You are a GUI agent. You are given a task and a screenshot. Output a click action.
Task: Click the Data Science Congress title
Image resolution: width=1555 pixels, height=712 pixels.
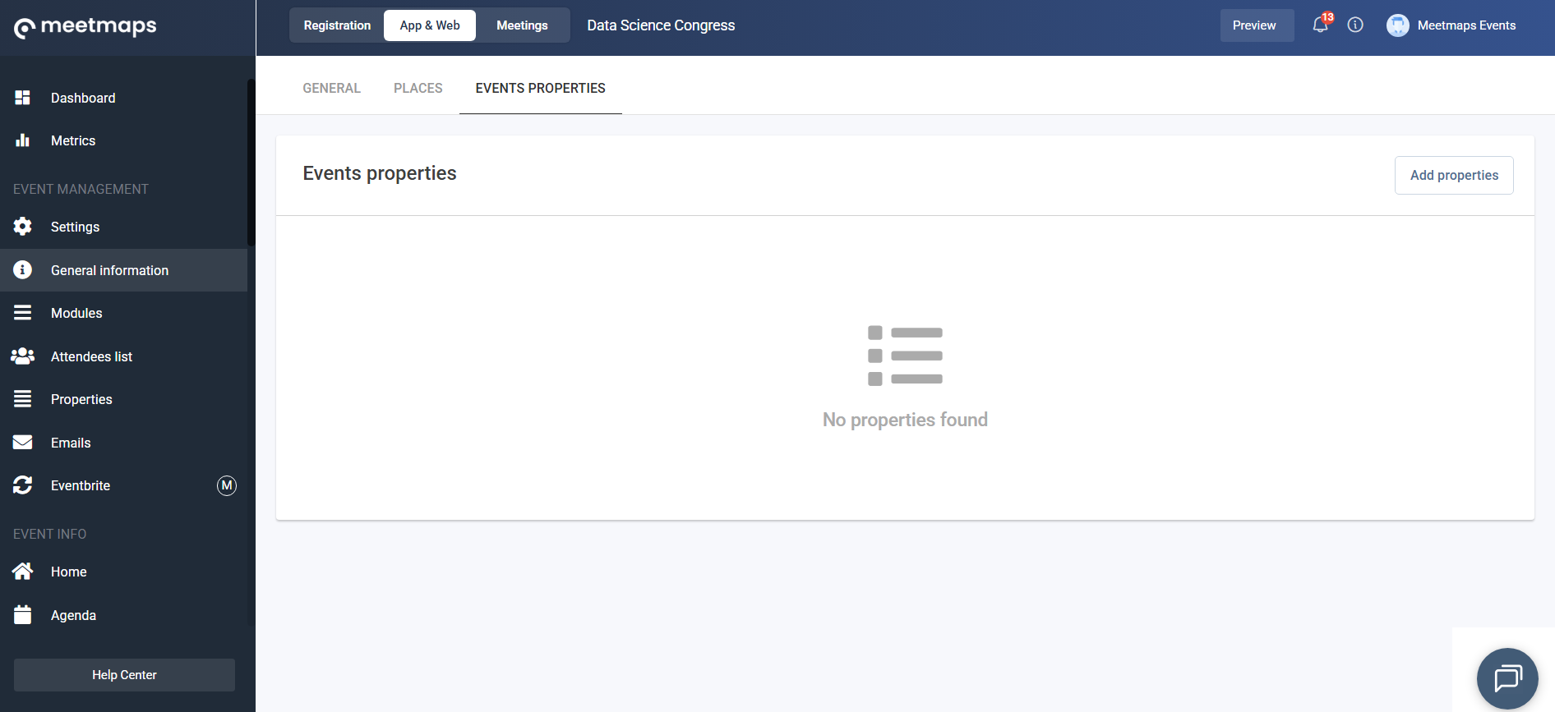[661, 25]
